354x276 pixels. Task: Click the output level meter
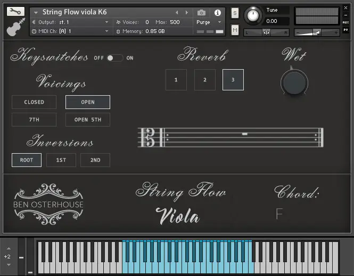coord(317,16)
